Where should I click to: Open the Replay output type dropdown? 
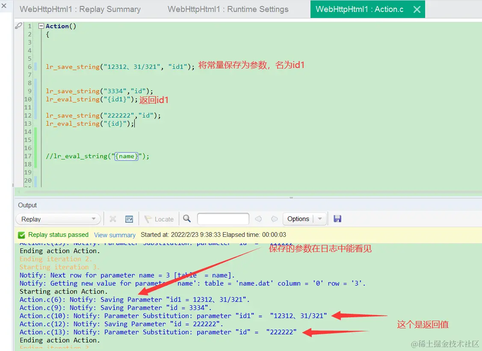(x=58, y=219)
